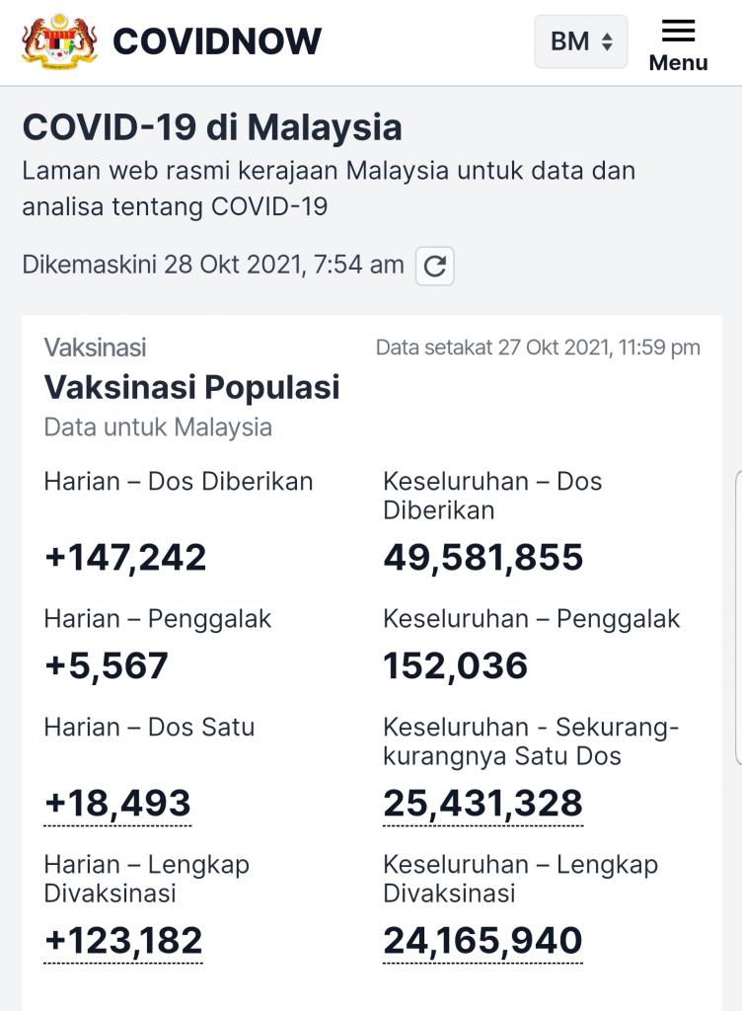Open the BM language dropdown
742x1011 pixels.
coord(580,41)
